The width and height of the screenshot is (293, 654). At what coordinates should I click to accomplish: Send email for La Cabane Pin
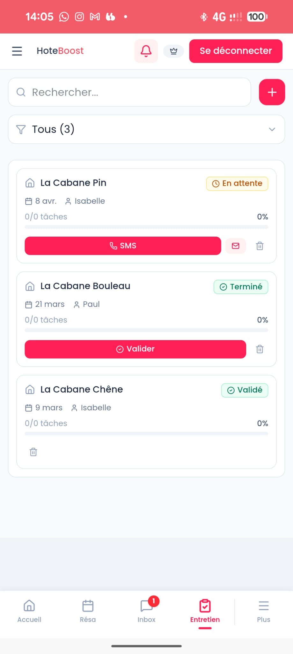[236, 246]
